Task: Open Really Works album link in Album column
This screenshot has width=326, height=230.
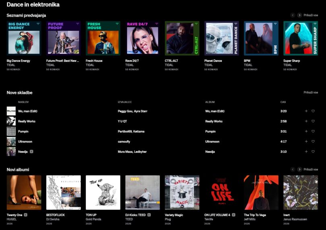Action: click(214, 121)
